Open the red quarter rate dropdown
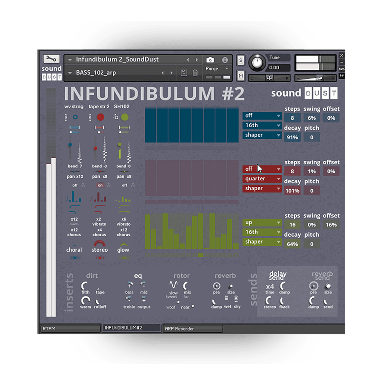This screenshot has width=383, height=383. 262,179
